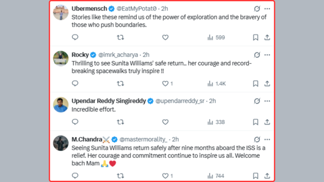Retweet the Ubermensch post about exploration
This screenshot has height=182, width=324.
[x=120, y=38]
